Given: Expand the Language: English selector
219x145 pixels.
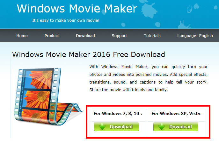Looking at the screenshot, I should tap(195, 36).
